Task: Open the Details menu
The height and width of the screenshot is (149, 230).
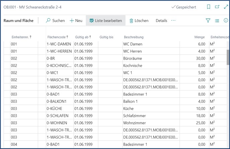Action: coord(161,21)
